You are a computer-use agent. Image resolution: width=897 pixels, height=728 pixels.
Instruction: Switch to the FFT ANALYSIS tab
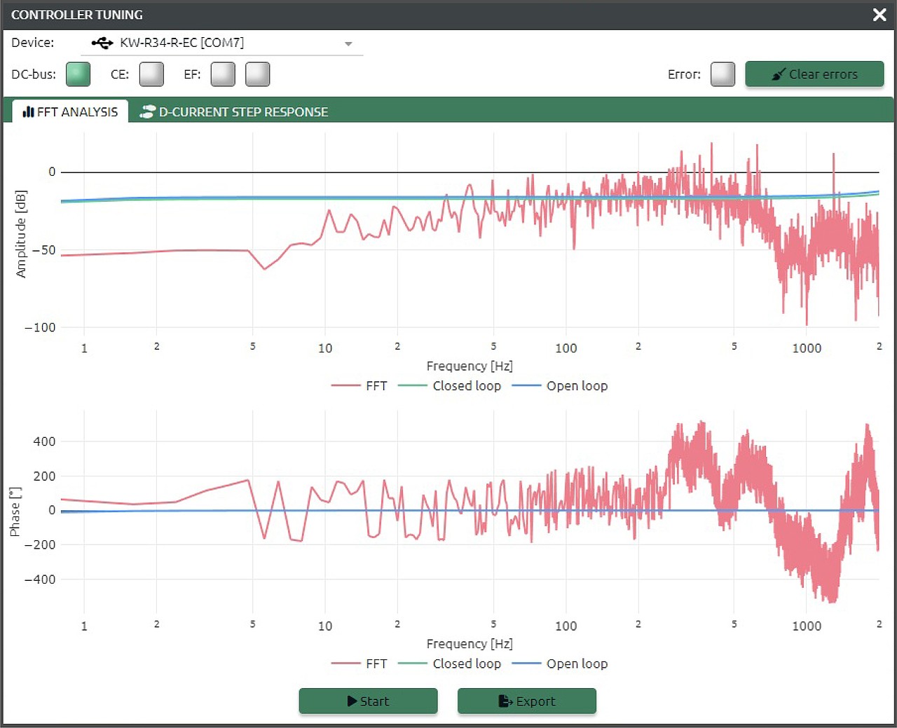[70, 112]
